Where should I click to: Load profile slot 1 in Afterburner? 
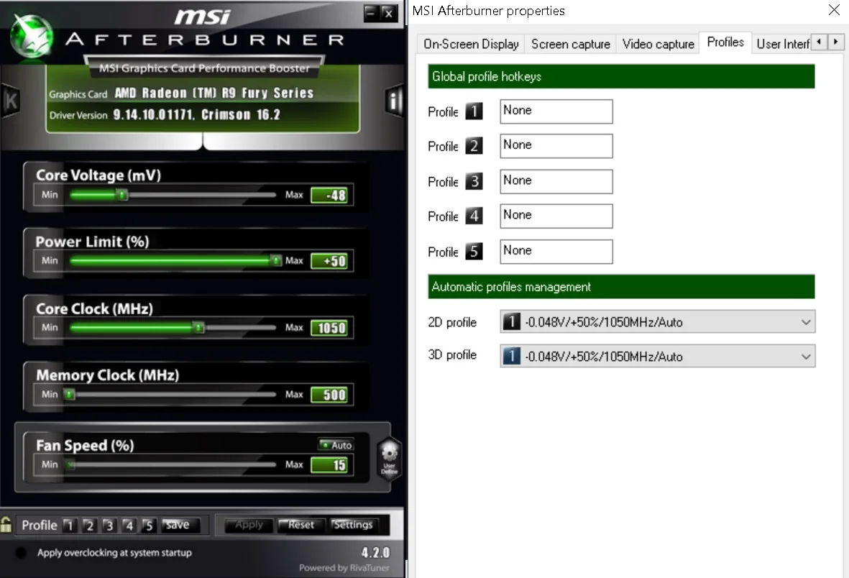click(x=70, y=525)
